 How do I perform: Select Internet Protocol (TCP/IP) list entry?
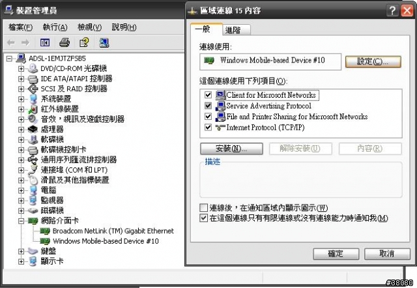coord(265,127)
